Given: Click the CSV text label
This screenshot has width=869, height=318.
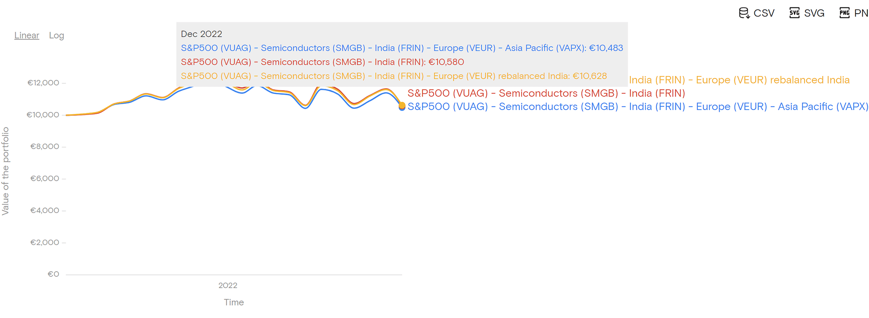Looking at the screenshot, I should pyautogui.click(x=764, y=13).
